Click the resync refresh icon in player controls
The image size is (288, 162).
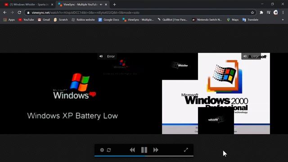click(109, 150)
